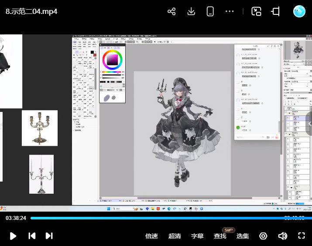Change video quality via 超清
The width and height of the screenshot is (312, 246).
click(x=175, y=236)
